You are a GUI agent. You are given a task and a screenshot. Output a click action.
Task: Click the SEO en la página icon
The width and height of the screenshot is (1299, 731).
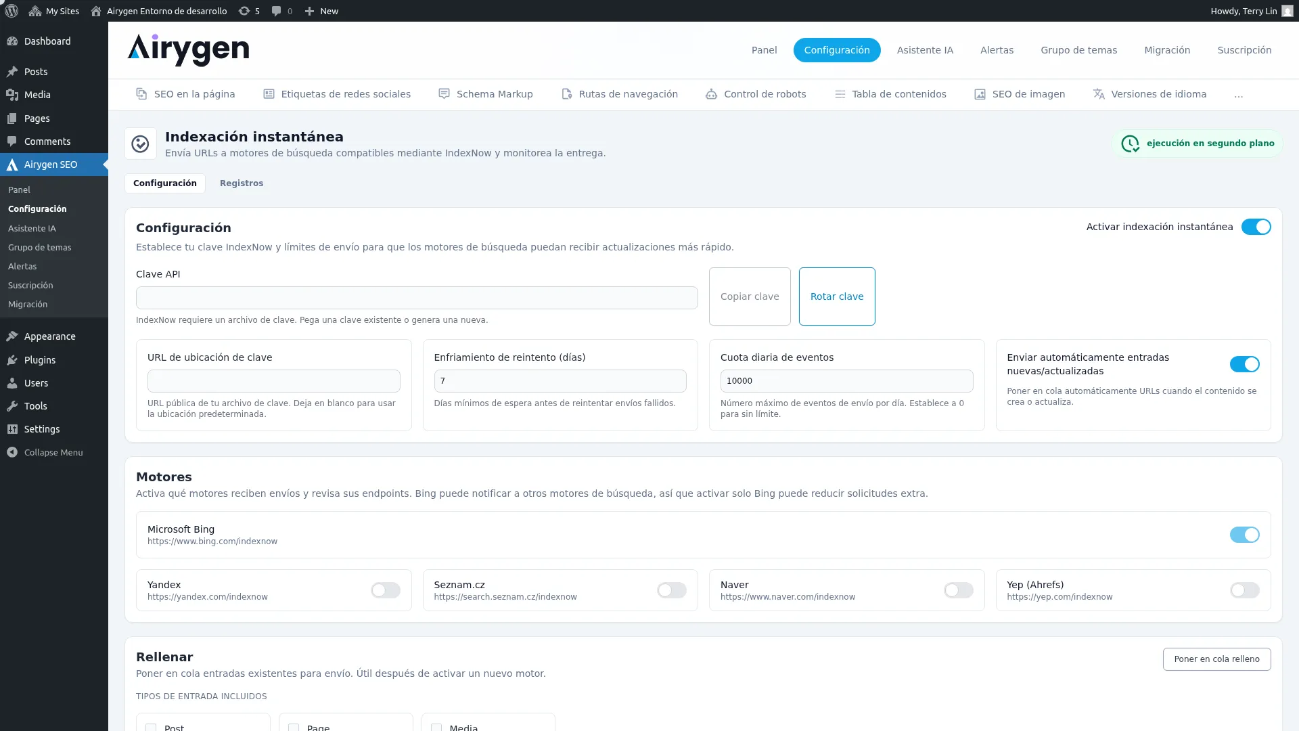tap(141, 94)
